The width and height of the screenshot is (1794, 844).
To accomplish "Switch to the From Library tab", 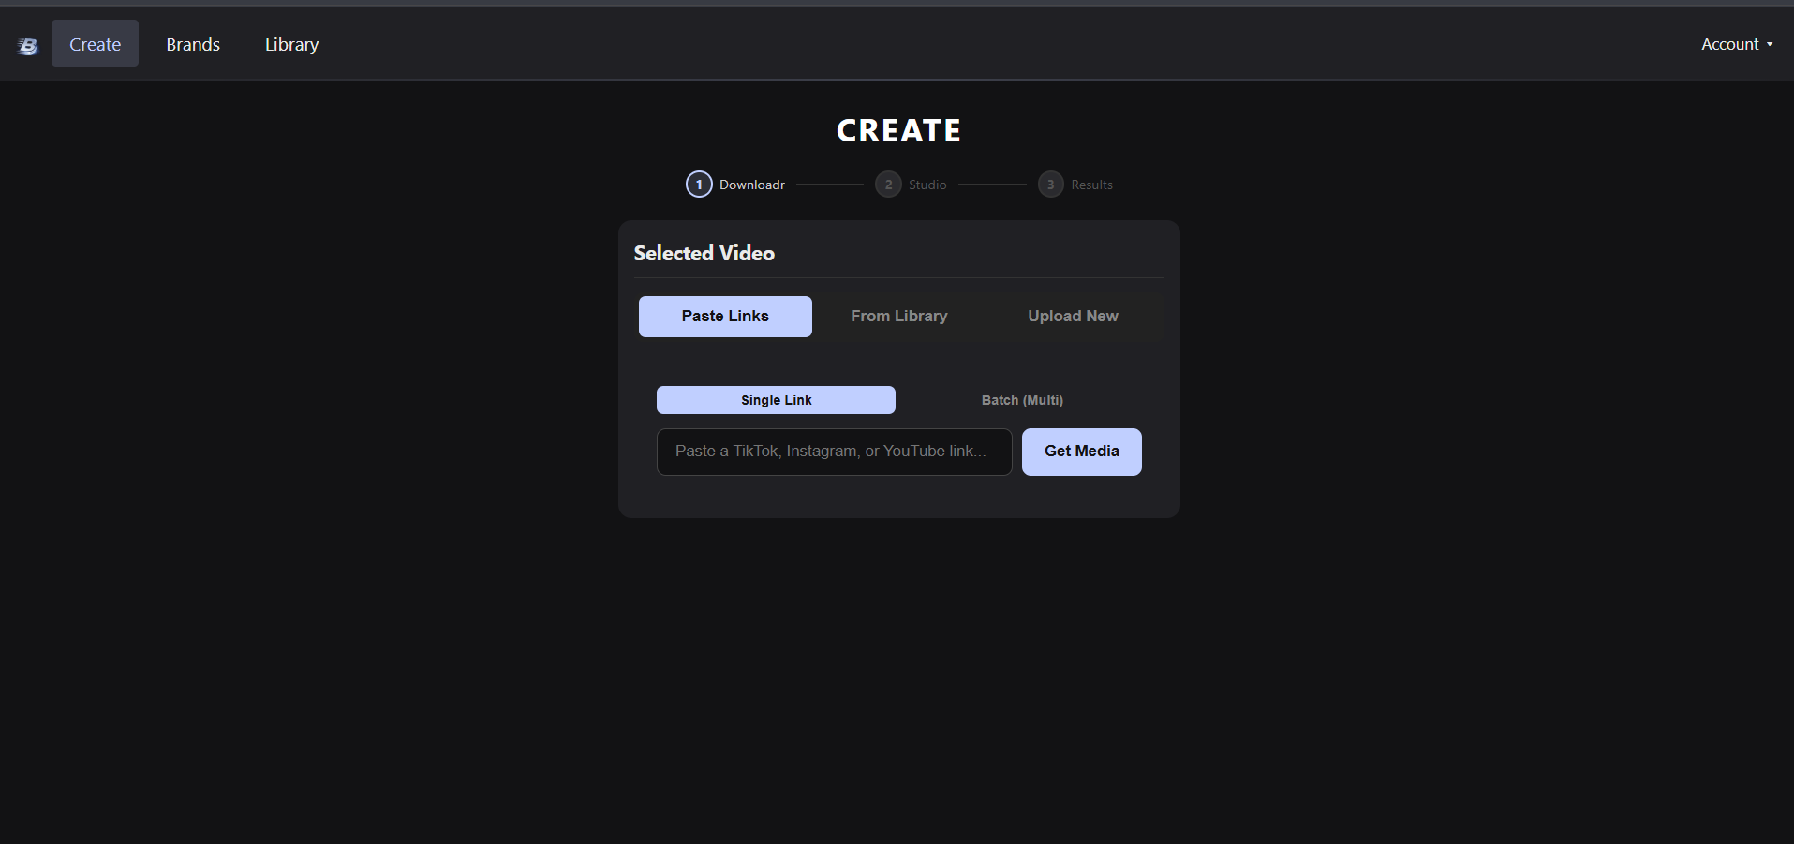I will (x=899, y=317).
